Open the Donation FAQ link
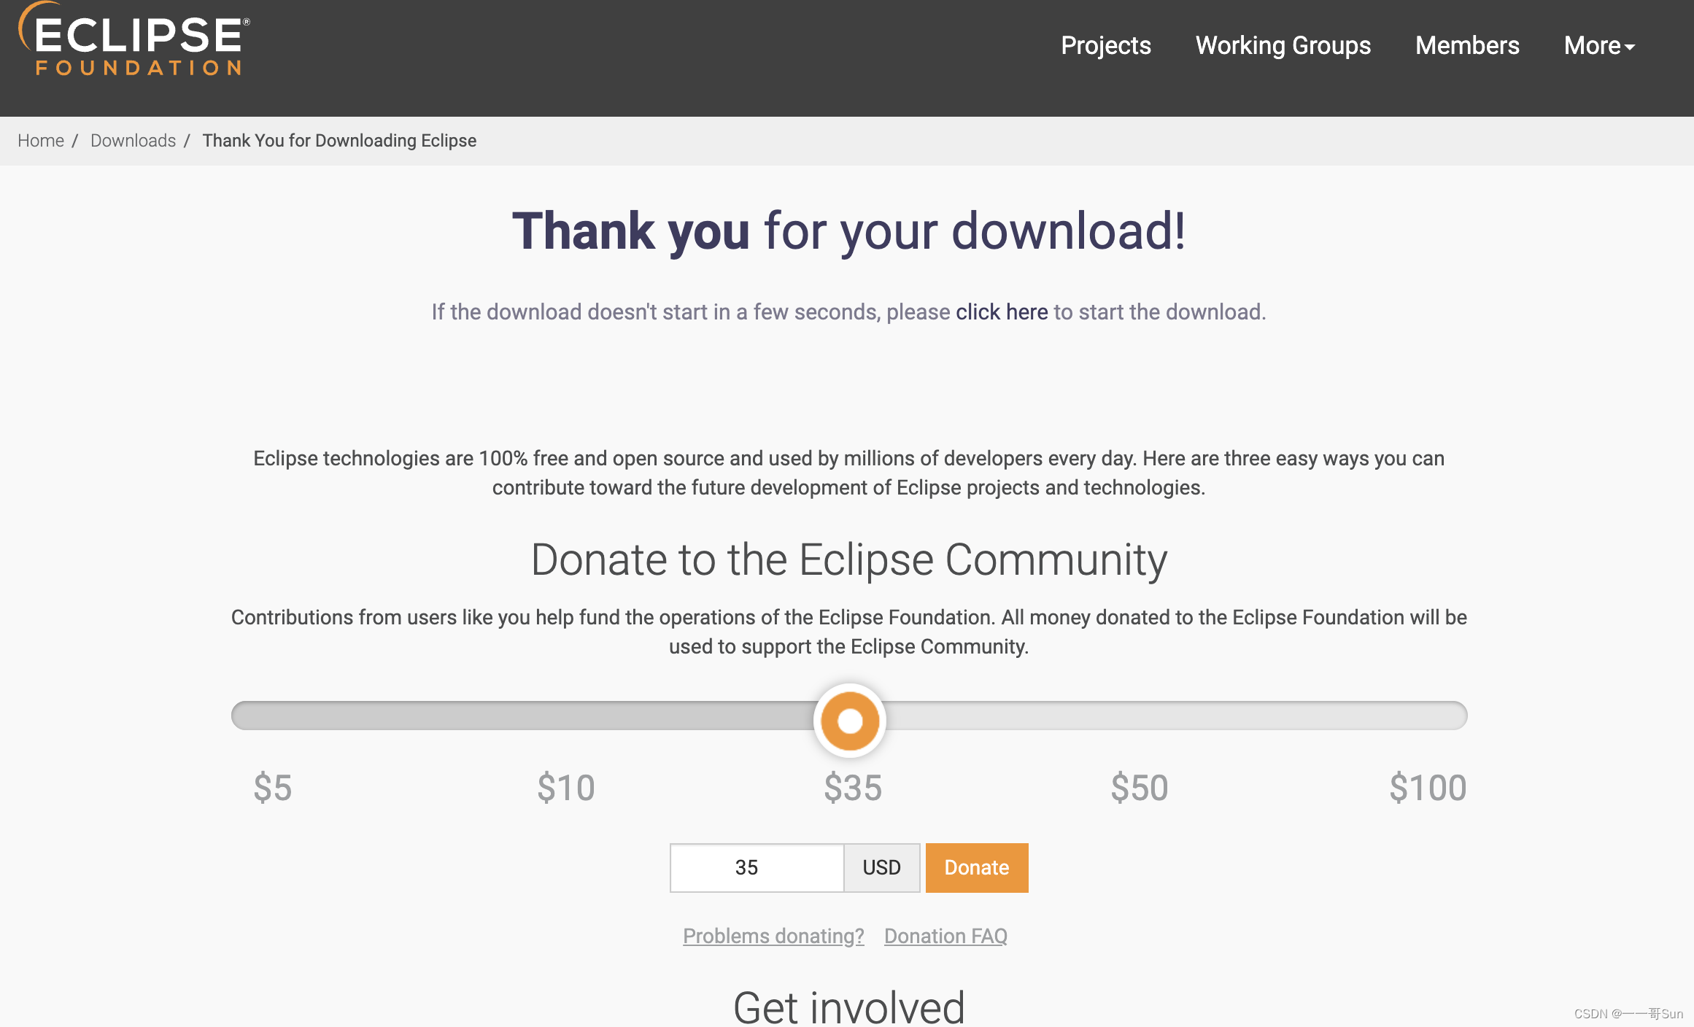This screenshot has width=1694, height=1027. click(945, 936)
